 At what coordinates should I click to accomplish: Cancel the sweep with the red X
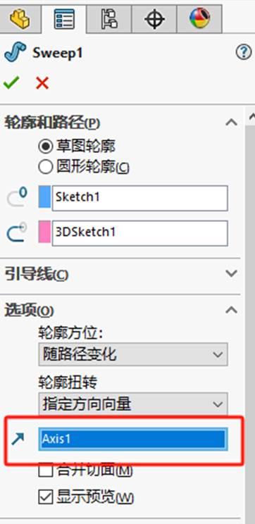pyautogui.click(x=42, y=83)
